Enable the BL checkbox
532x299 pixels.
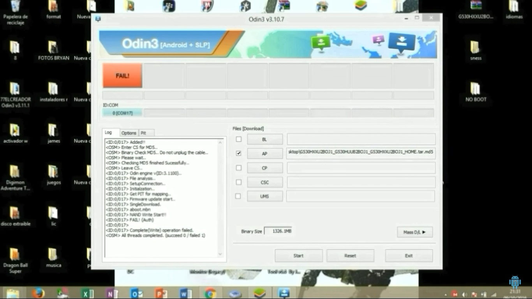pos(238,139)
